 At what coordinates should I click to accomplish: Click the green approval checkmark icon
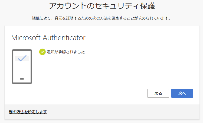pyautogui.click(x=42, y=52)
